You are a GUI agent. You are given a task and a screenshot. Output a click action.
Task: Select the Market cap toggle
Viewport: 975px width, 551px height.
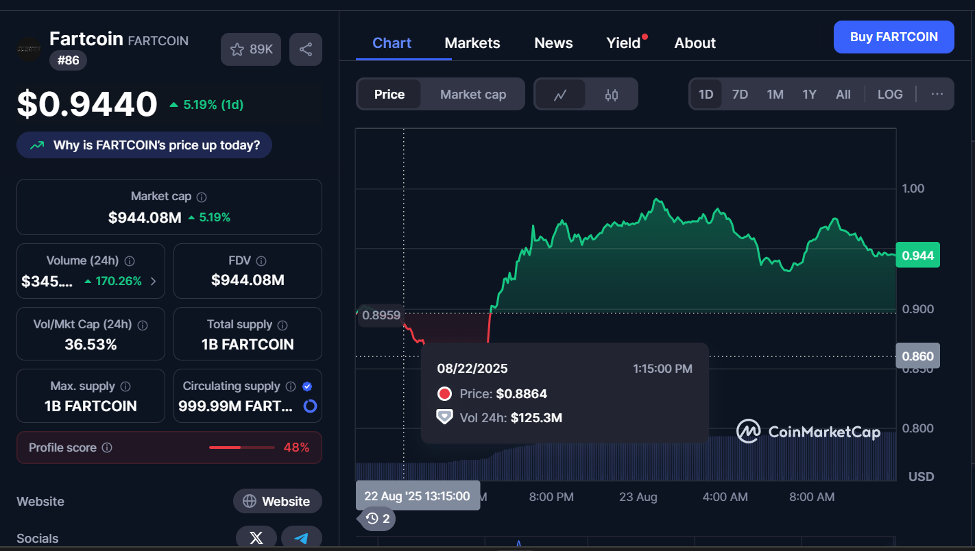(473, 95)
